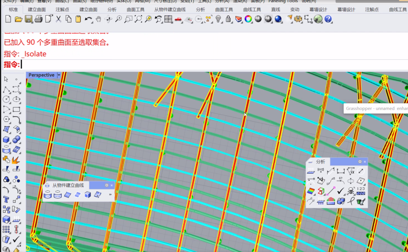Open gear settings of 从物件建立曲线 floating panel

click(107, 185)
